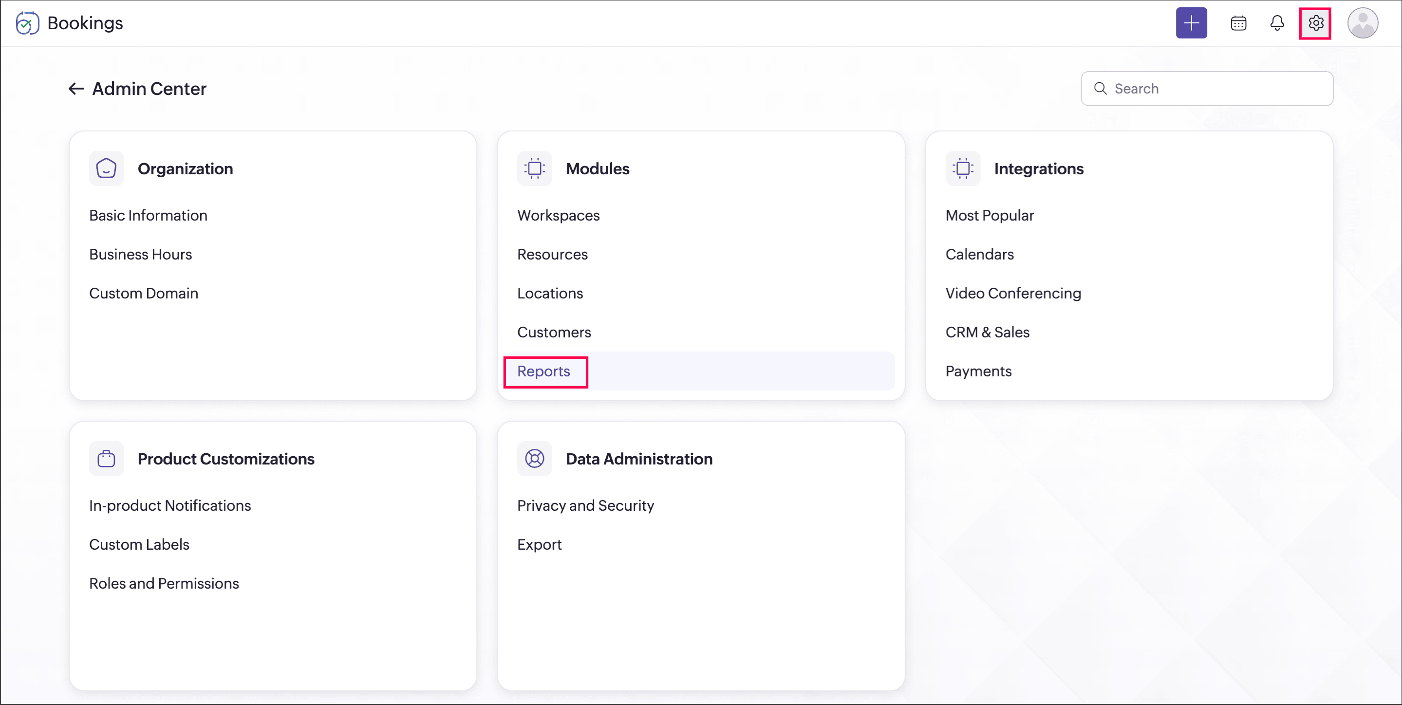Click the Bookings logo icon
This screenshot has width=1402, height=705.
click(27, 23)
